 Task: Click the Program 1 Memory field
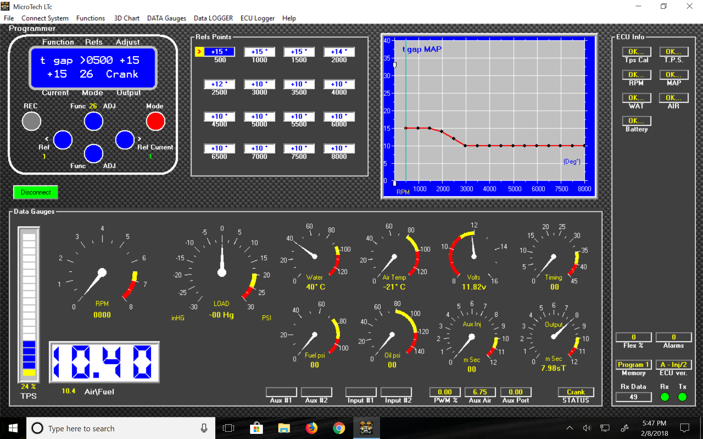coord(633,364)
